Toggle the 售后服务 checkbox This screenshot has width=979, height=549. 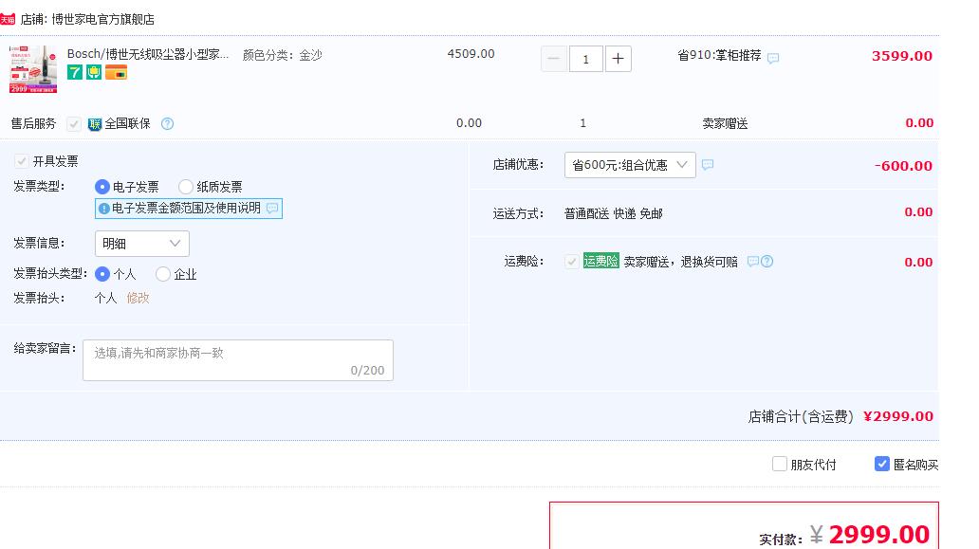[x=74, y=123]
